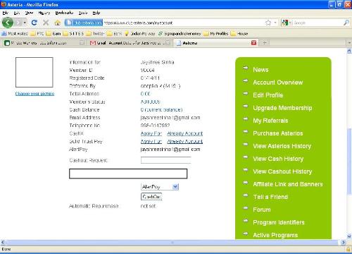352x254 pixels.
Task: Open a new tab with the plus button
Action: [265, 43]
